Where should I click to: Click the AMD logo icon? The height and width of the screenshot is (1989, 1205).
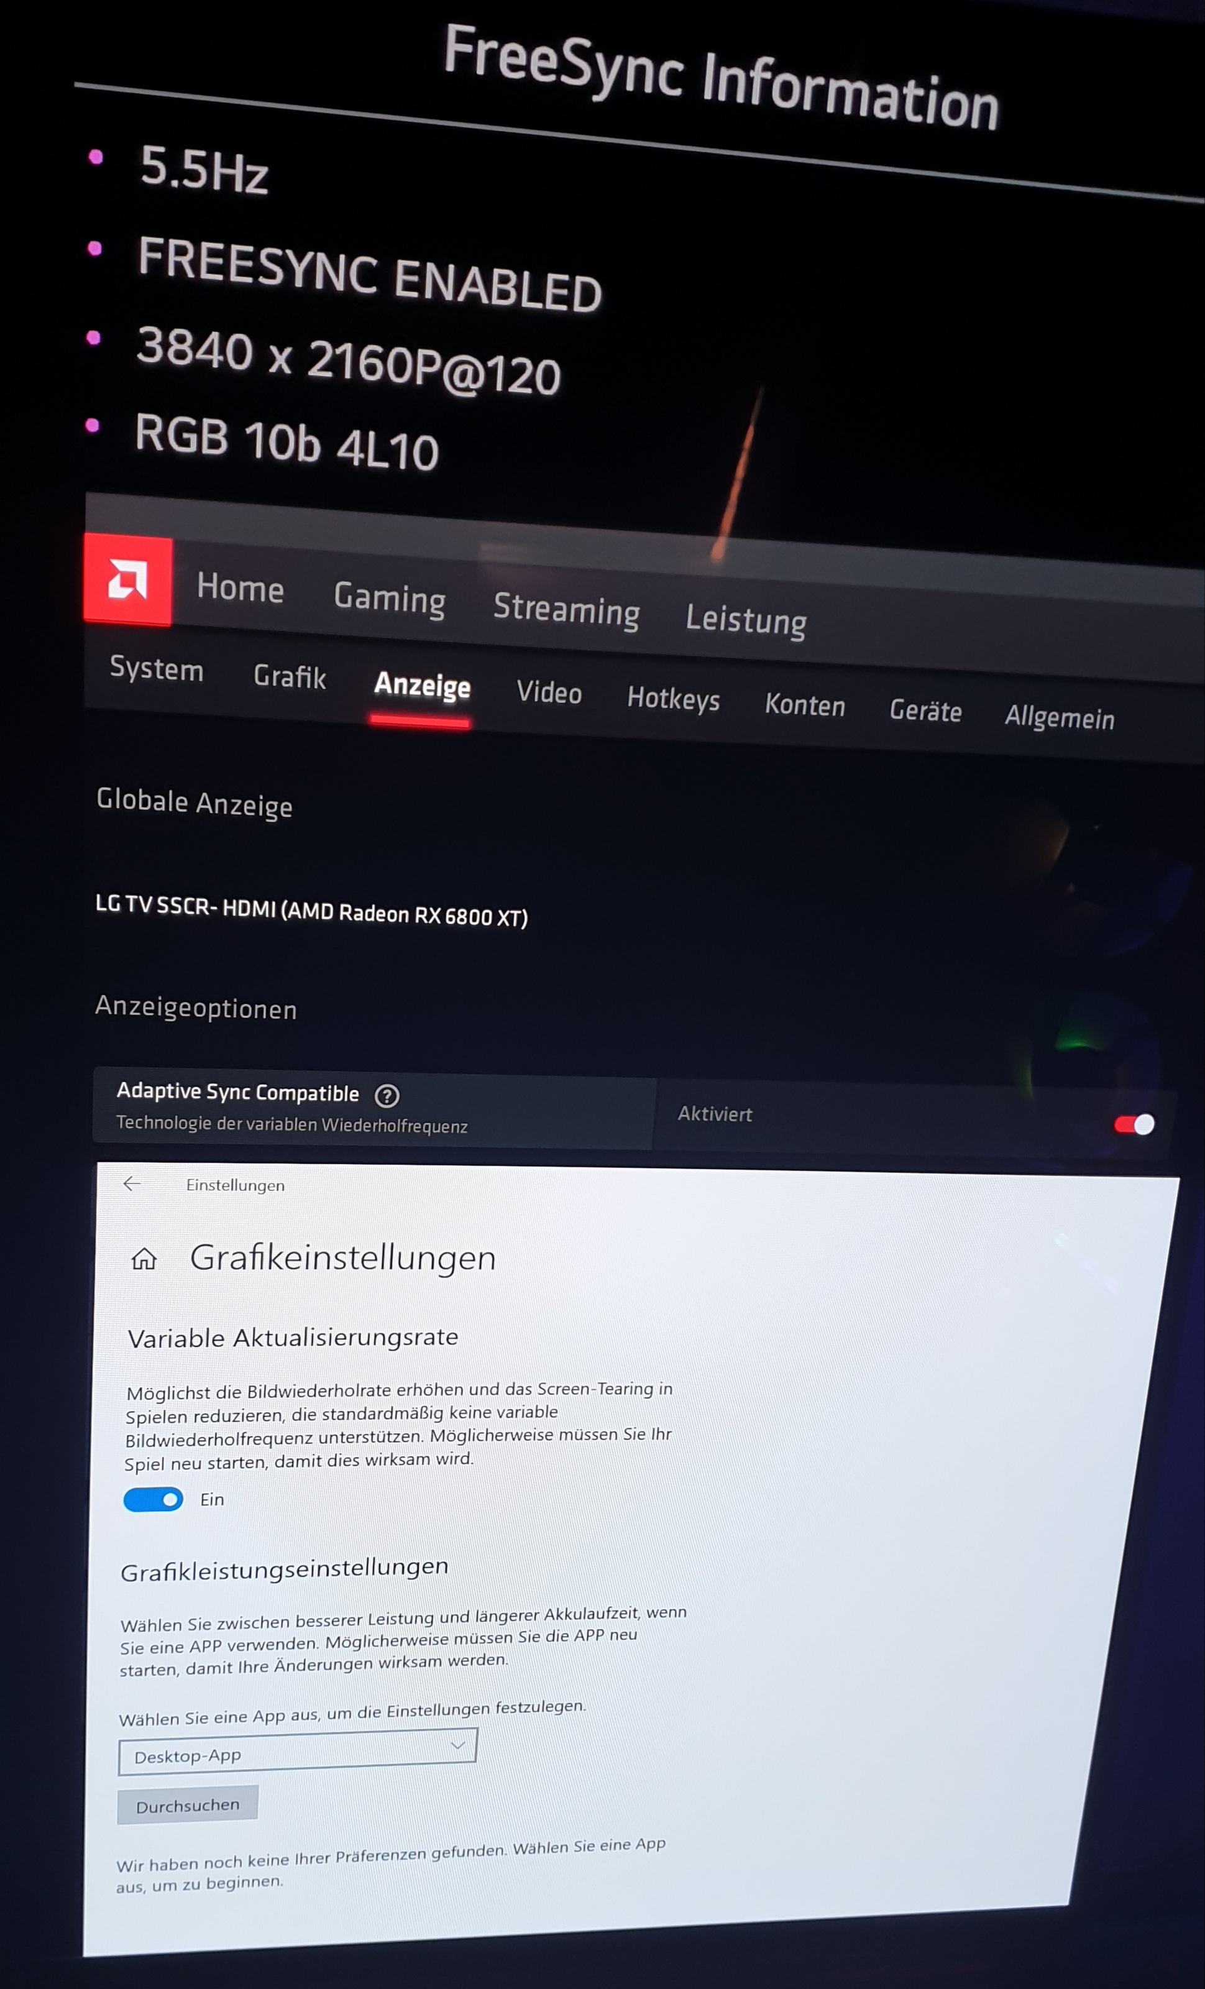tap(127, 579)
